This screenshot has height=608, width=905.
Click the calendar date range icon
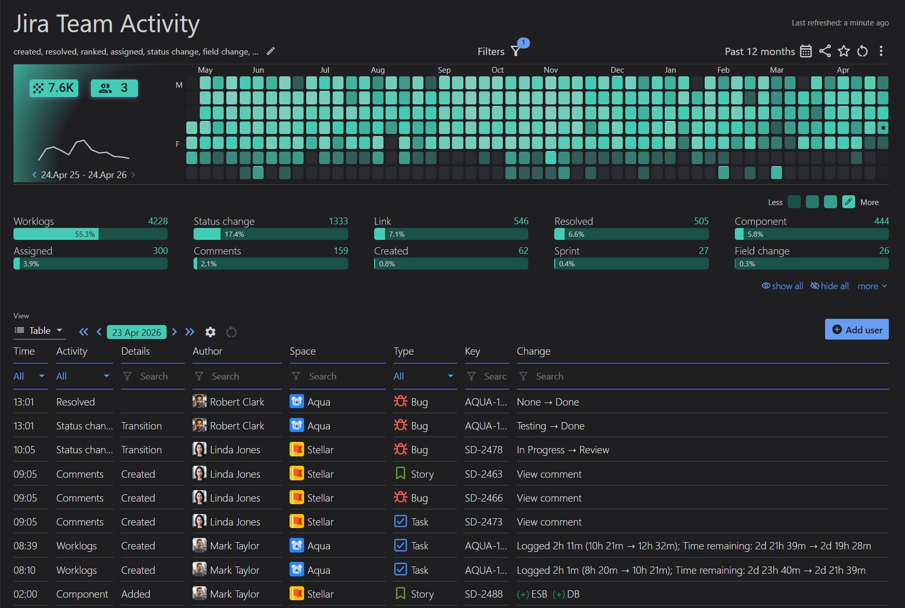[x=805, y=51]
